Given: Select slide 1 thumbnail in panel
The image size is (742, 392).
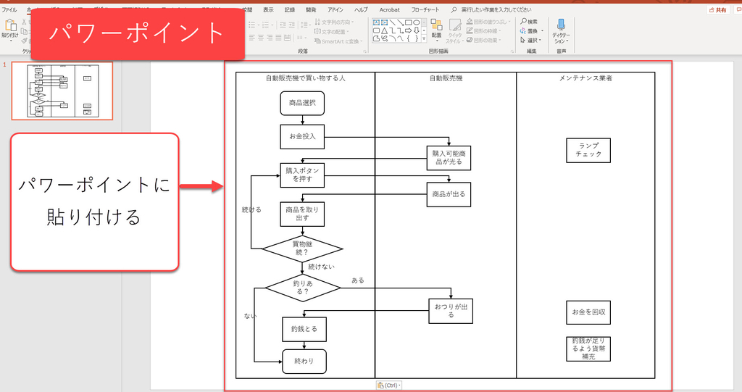Looking at the screenshot, I should coord(60,91).
